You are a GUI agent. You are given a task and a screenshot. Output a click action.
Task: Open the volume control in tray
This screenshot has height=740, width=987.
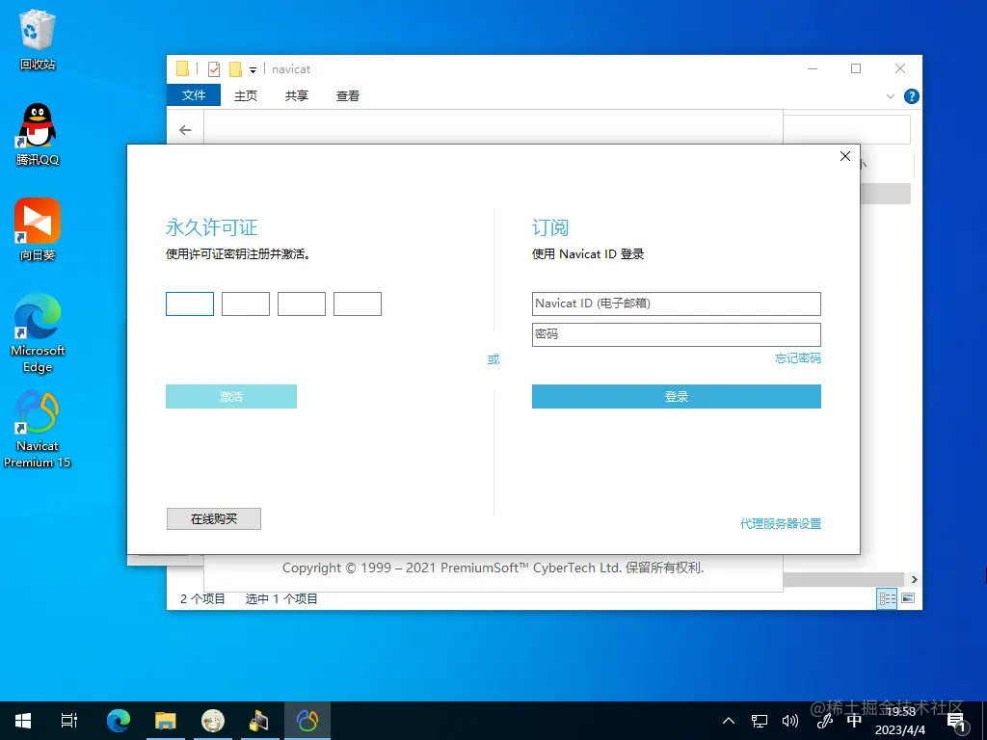point(789,721)
